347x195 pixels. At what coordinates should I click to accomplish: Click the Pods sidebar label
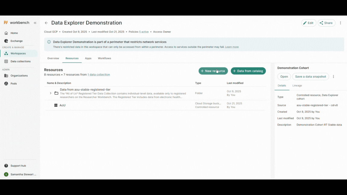(x=14, y=84)
